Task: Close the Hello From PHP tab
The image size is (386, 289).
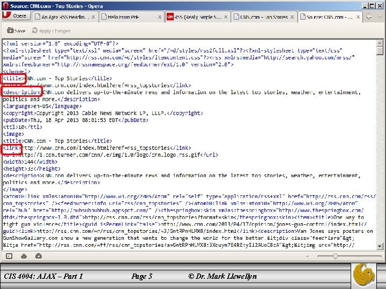Action: pyautogui.click(x=160, y=17)
